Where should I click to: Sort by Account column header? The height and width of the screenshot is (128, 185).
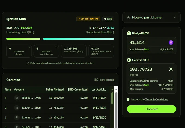[19, 90]
